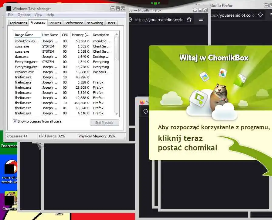The width and height of the screenshot is (272, 220).
Task: Click the portrait photo icon in ChomikBox
Action: (223, 73)
